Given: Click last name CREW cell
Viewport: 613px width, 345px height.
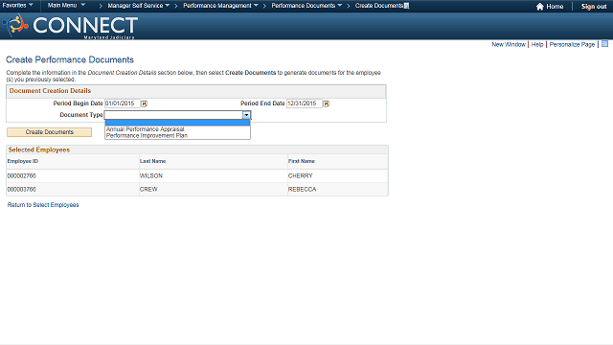Looking at the screenshot, I should [x=148, y=190].
